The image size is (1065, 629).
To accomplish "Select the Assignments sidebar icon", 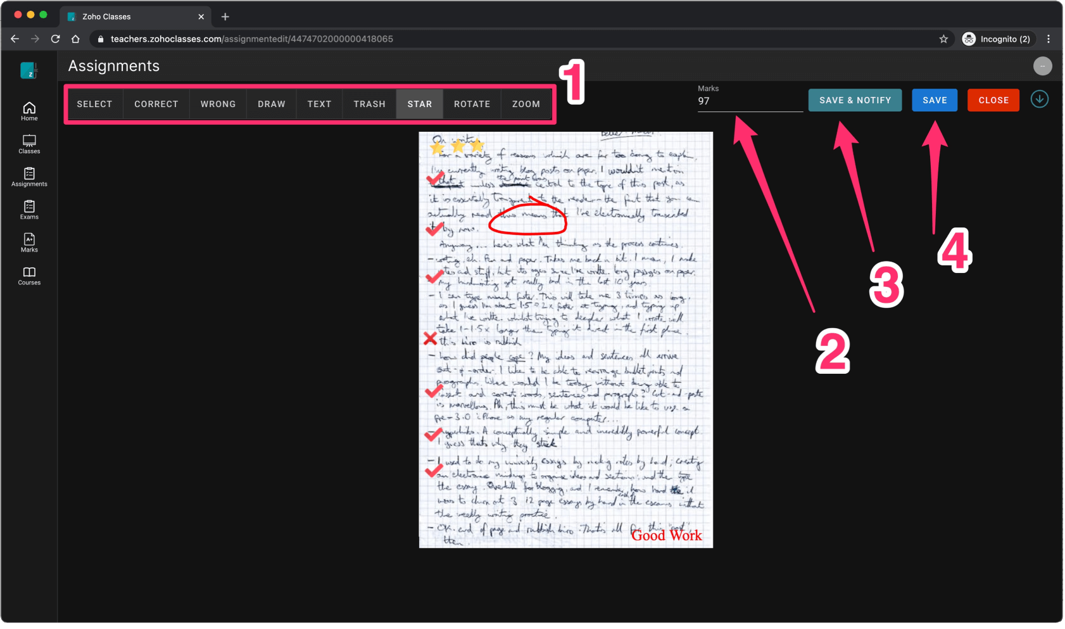I will click(x=28, y=177).
